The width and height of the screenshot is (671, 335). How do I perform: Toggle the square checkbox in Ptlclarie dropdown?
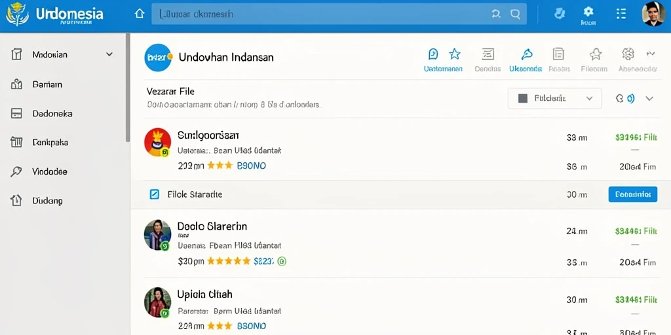click(x=522, y=98)
